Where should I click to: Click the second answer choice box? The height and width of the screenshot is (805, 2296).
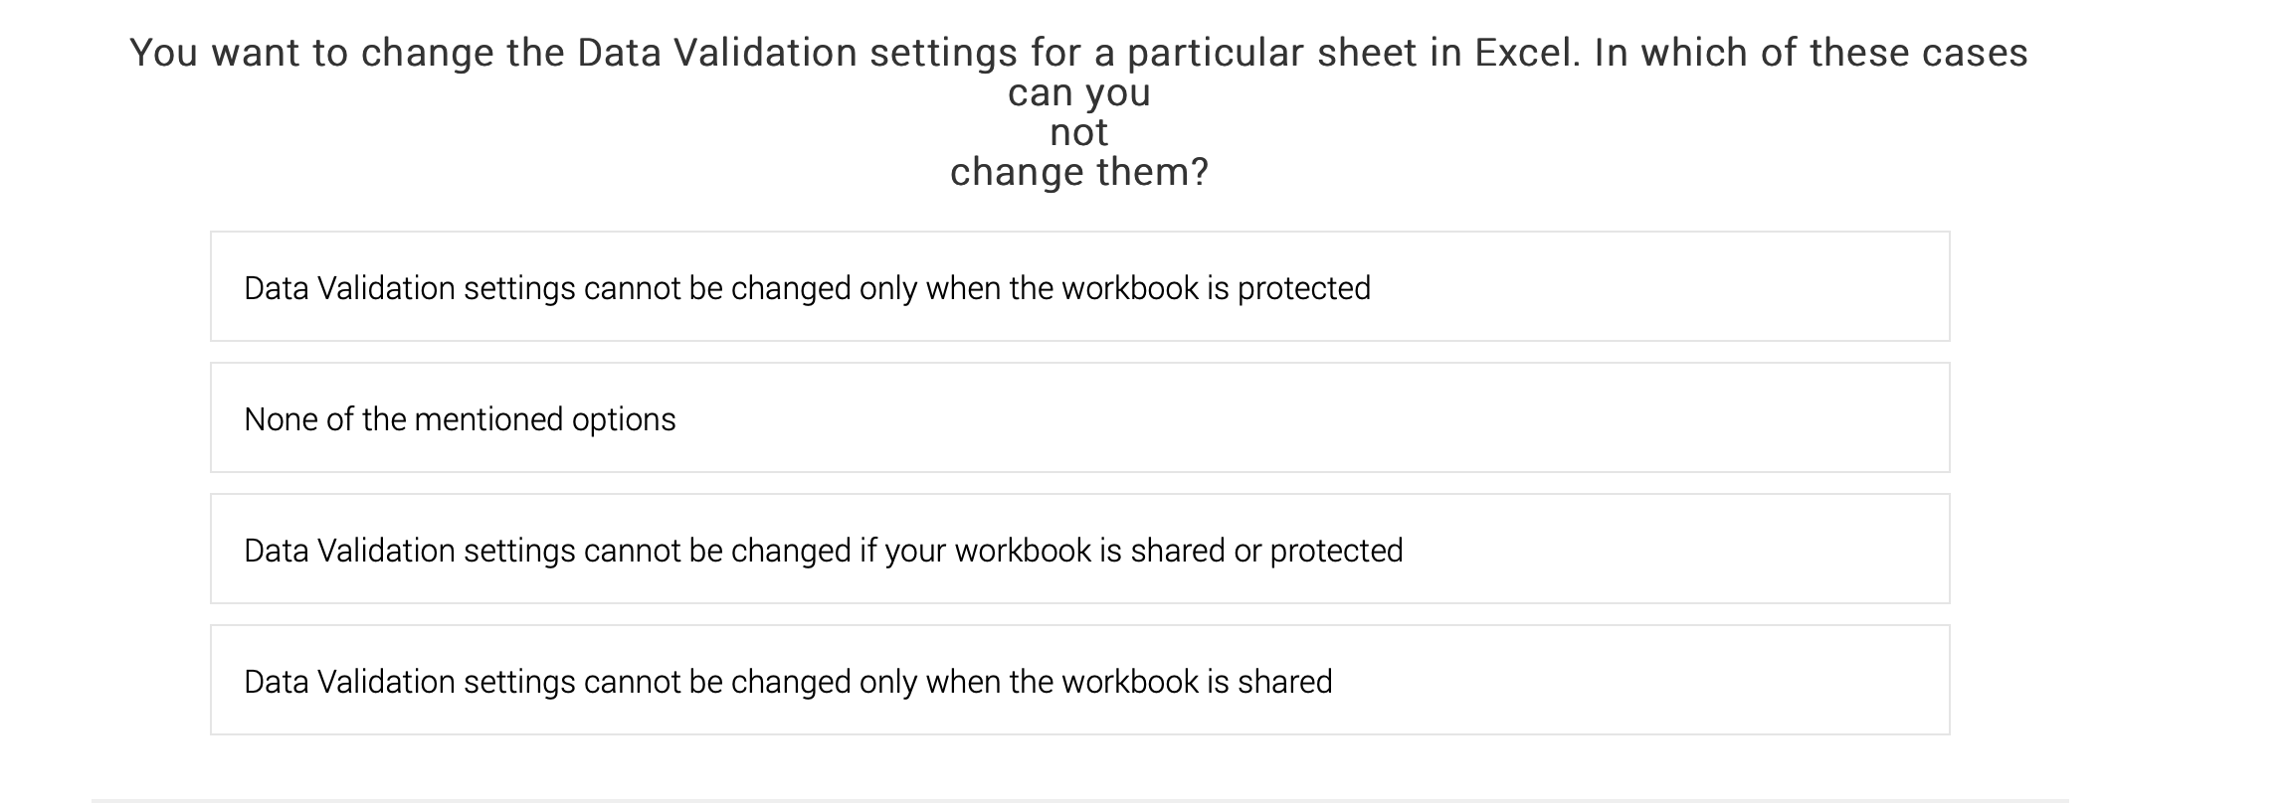click(1080, 418)
